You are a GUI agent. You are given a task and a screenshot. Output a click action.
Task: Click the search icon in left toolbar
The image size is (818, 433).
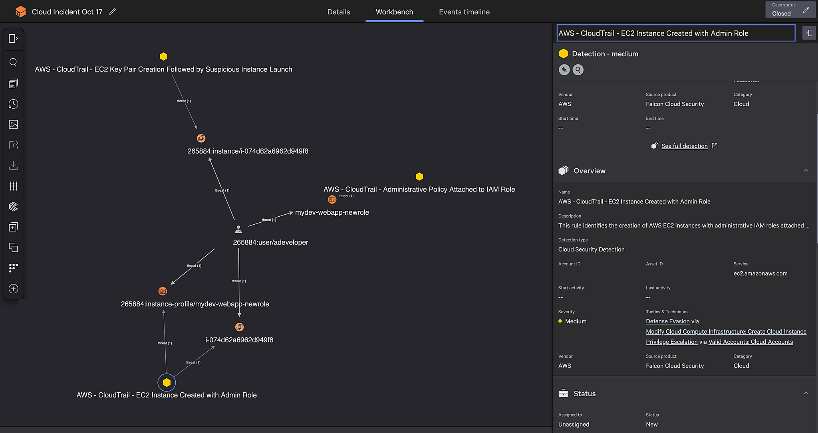(x=13, y=62)
